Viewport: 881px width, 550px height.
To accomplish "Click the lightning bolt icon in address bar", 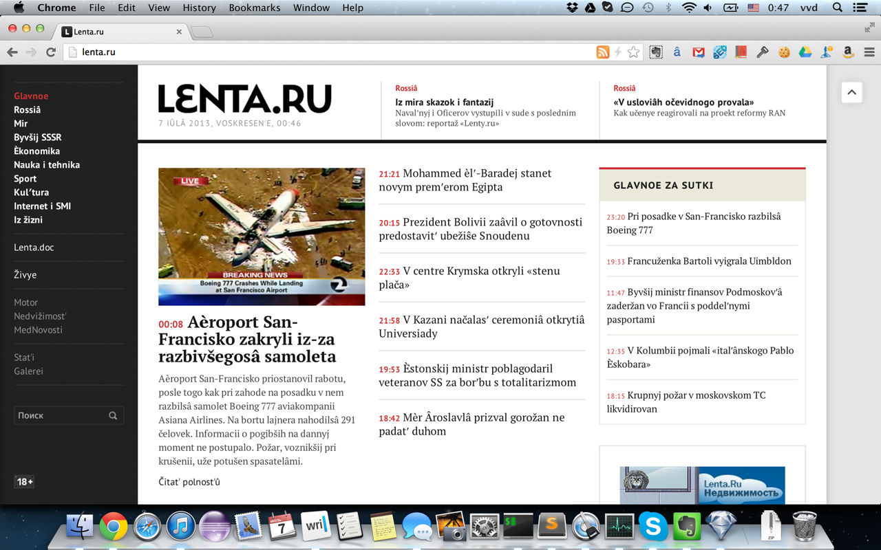I will [x=618, y=52].
